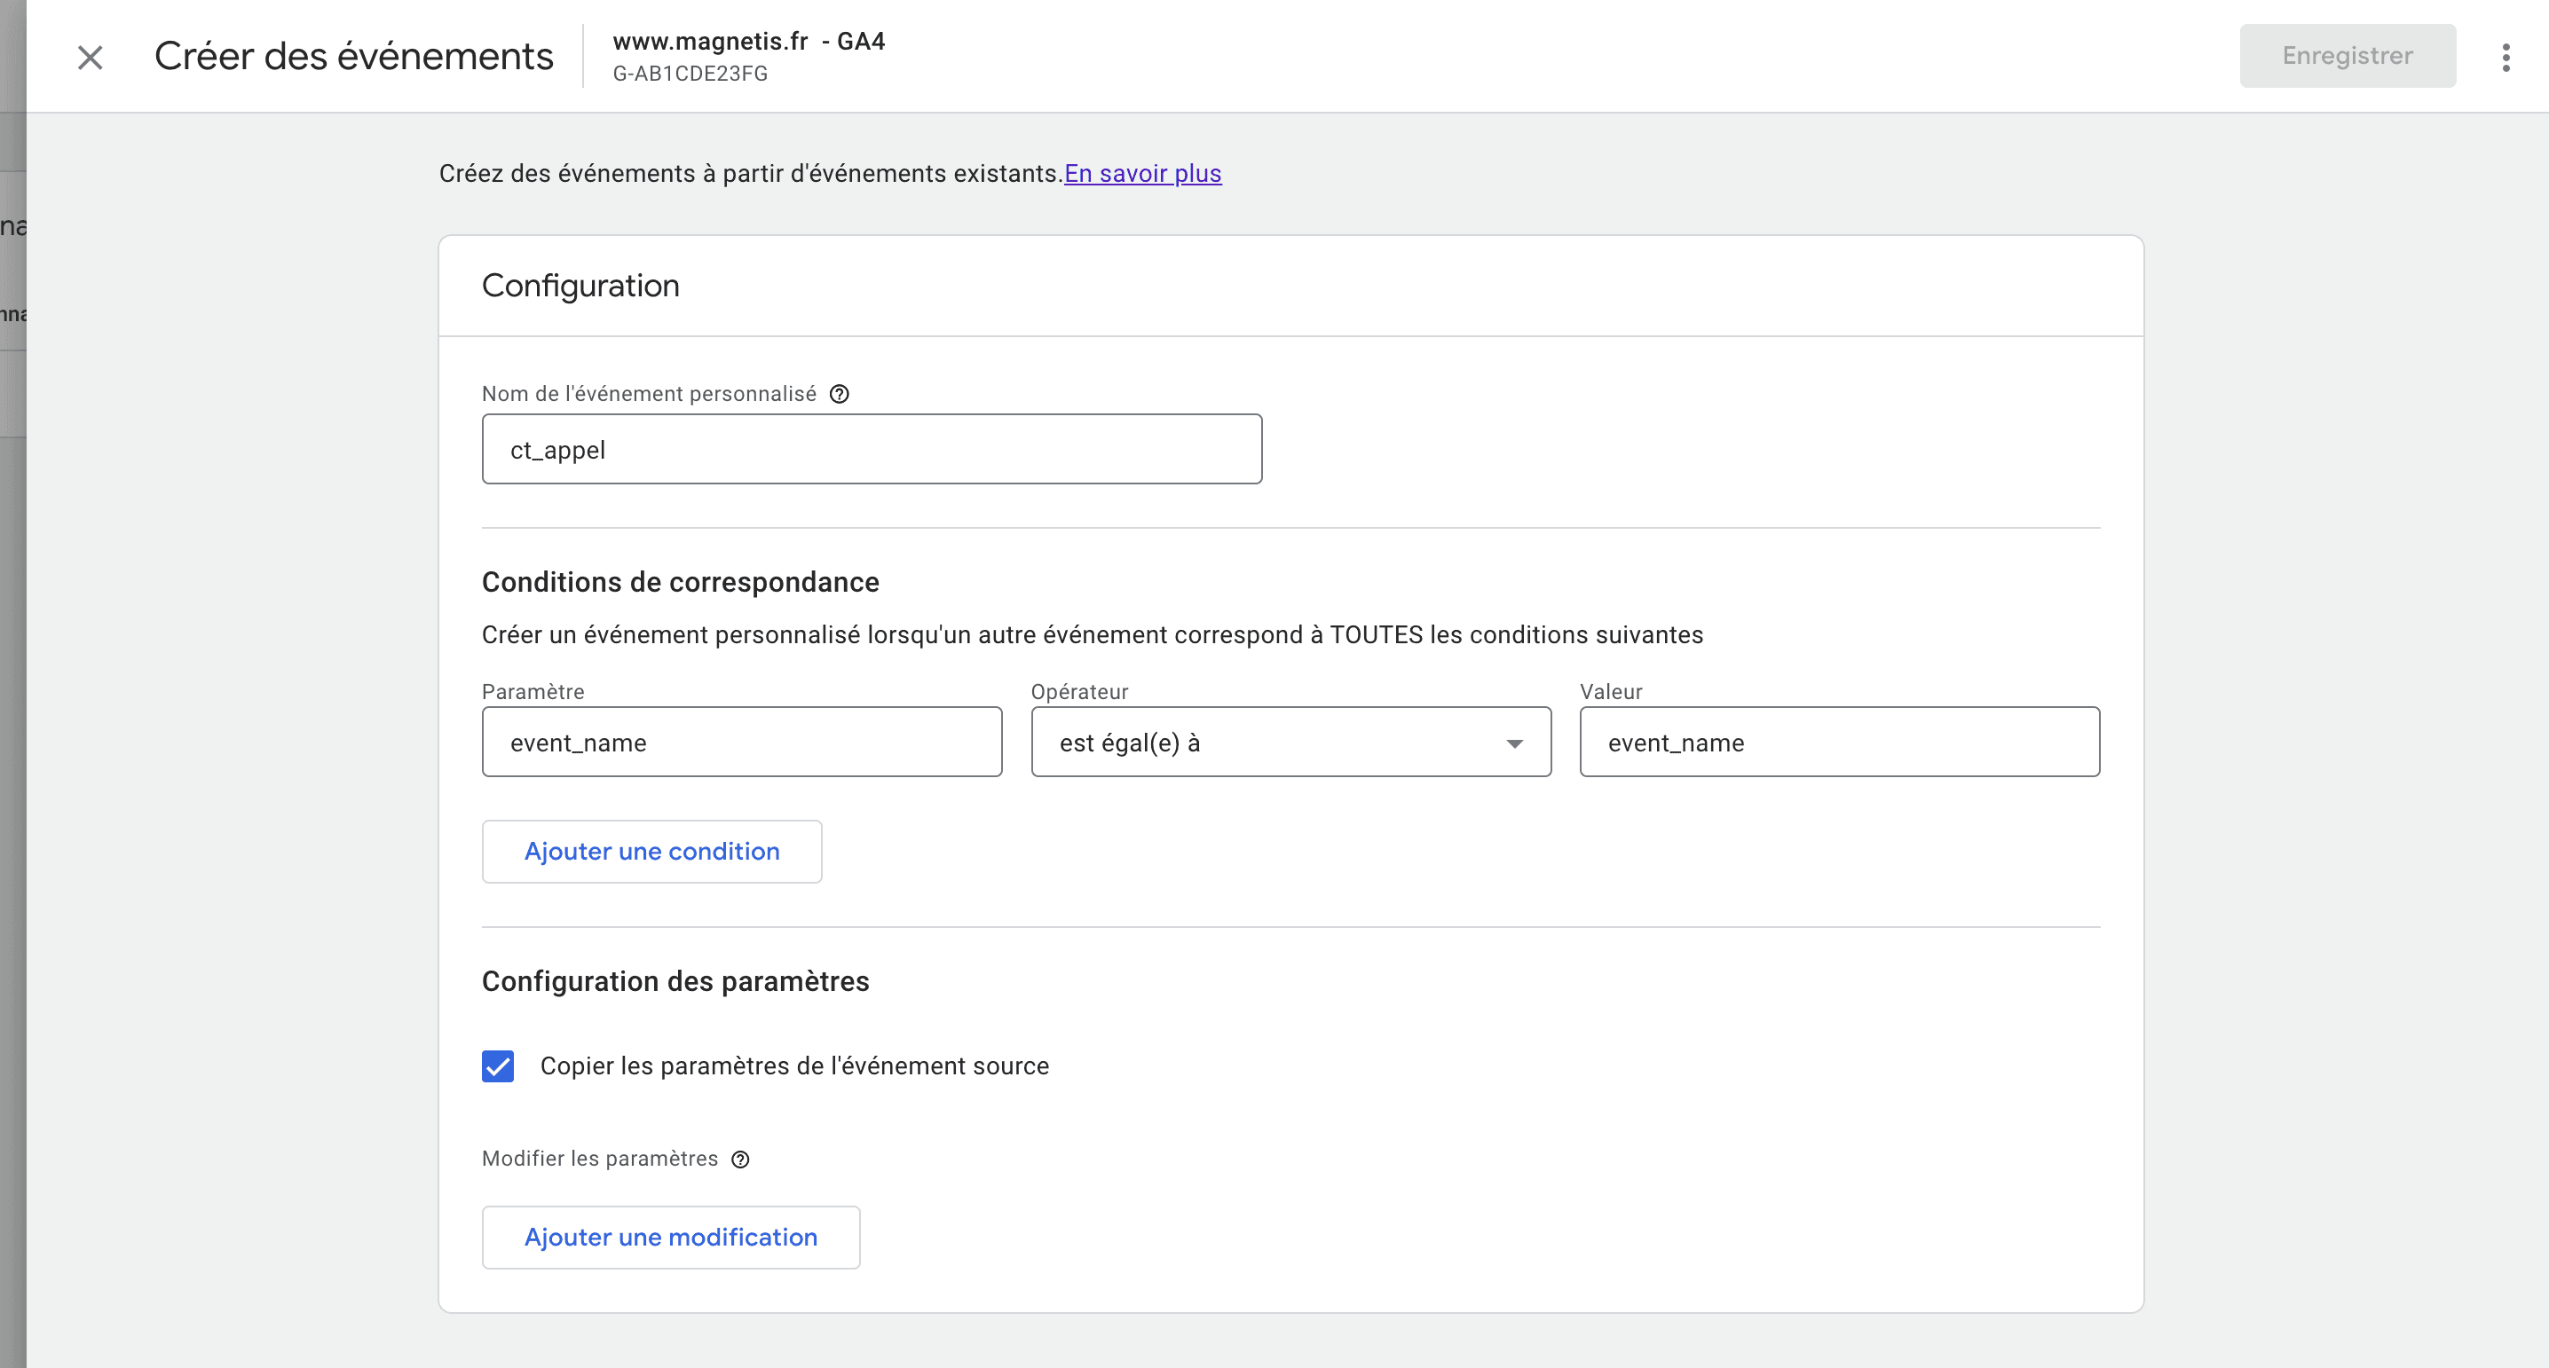Focus the custom event name field ct_appel
The width and height of the screenshot is (2549, 1368).
[x=872, y=449]
